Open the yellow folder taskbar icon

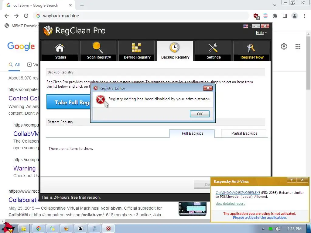pos(24,229)
